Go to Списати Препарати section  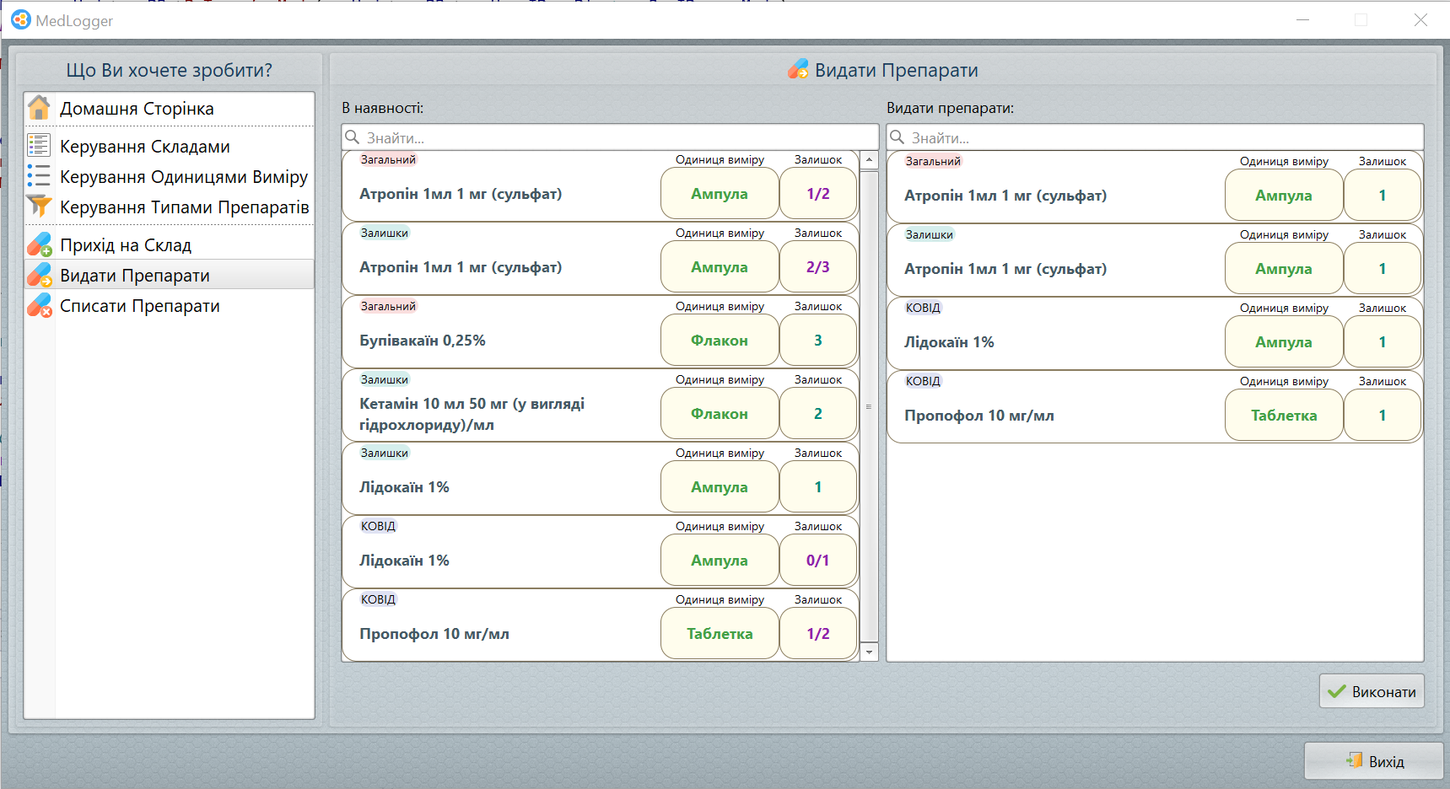pos(139,306)
